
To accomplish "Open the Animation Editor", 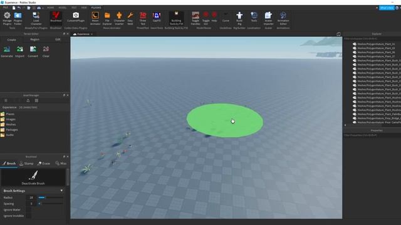I will pyautogui.click(x=283, y=18).
